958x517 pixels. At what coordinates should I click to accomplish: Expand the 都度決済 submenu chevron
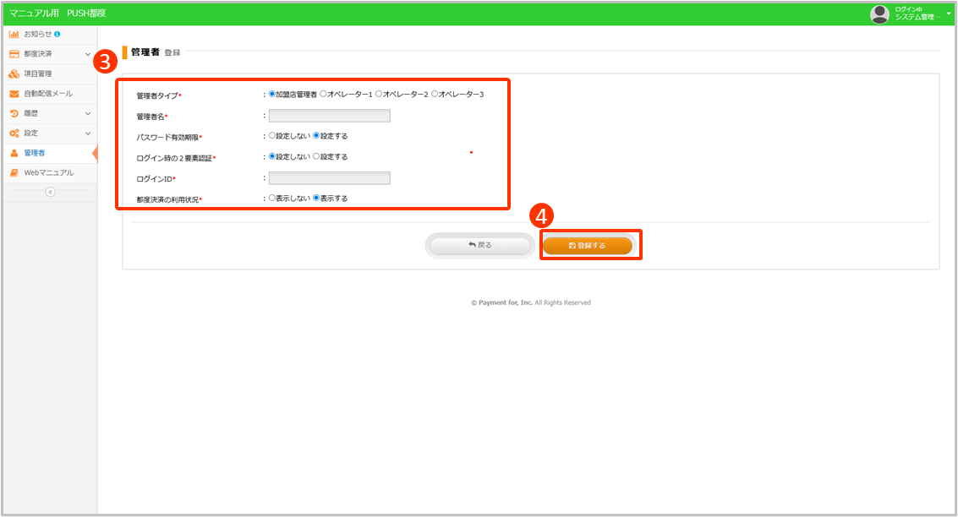coord(88,54)
